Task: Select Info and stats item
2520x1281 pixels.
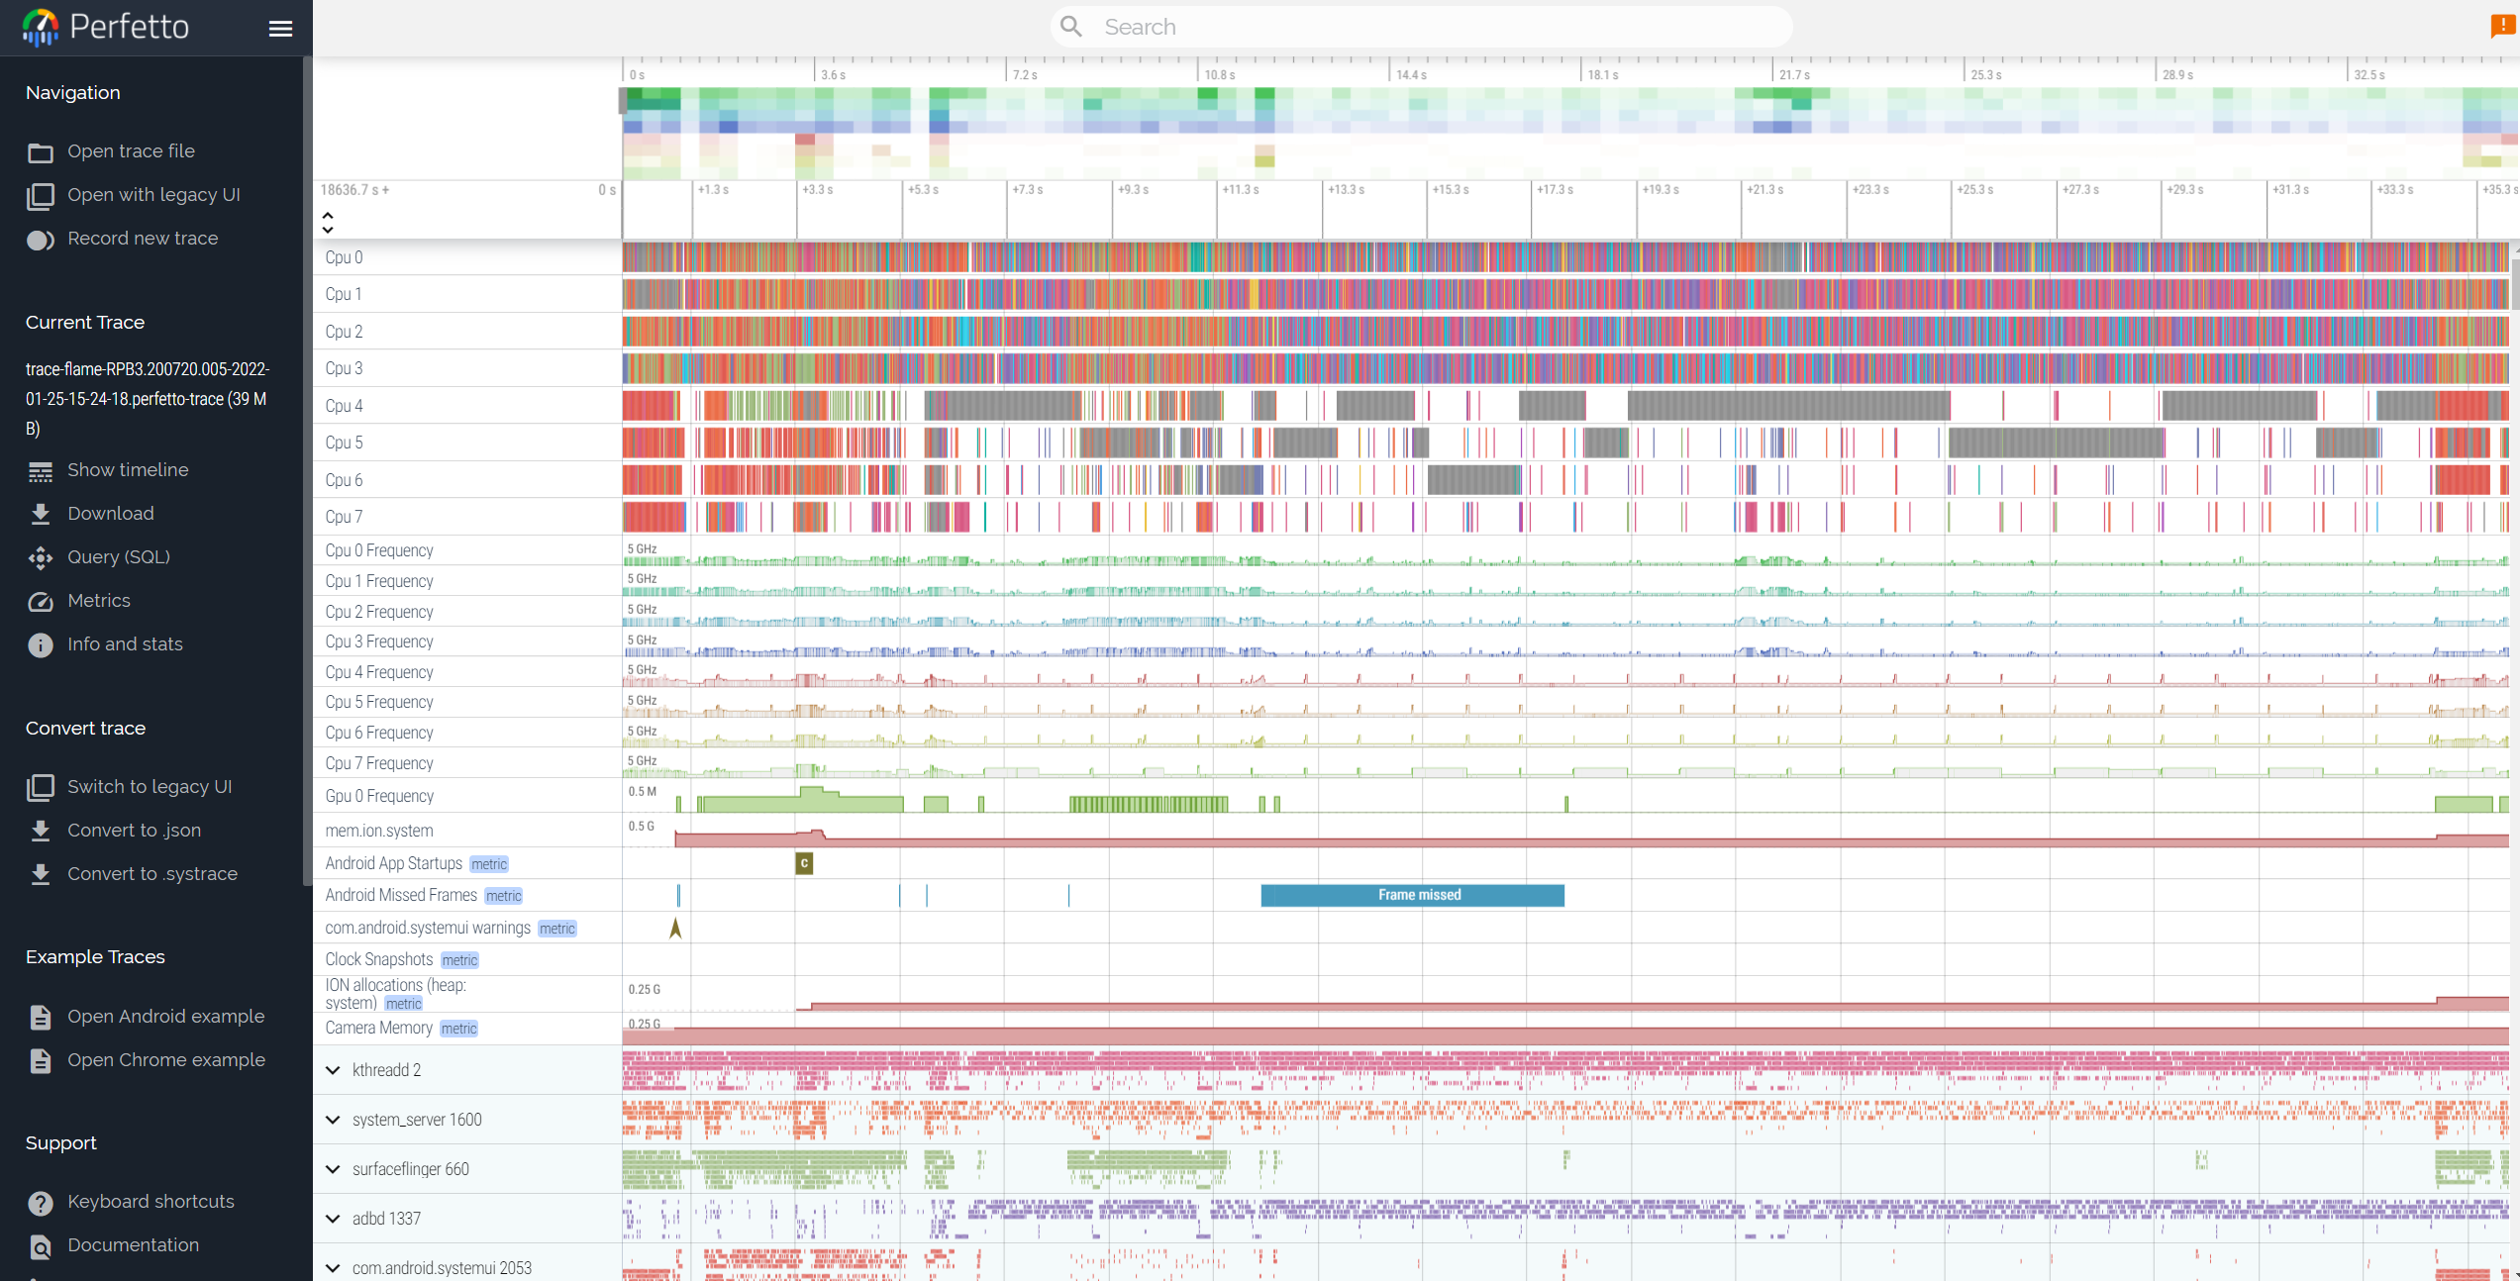Action: point(125,644)
